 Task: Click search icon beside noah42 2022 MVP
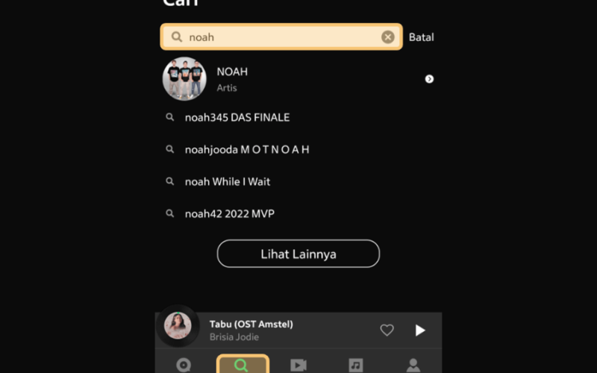point(170,213)
